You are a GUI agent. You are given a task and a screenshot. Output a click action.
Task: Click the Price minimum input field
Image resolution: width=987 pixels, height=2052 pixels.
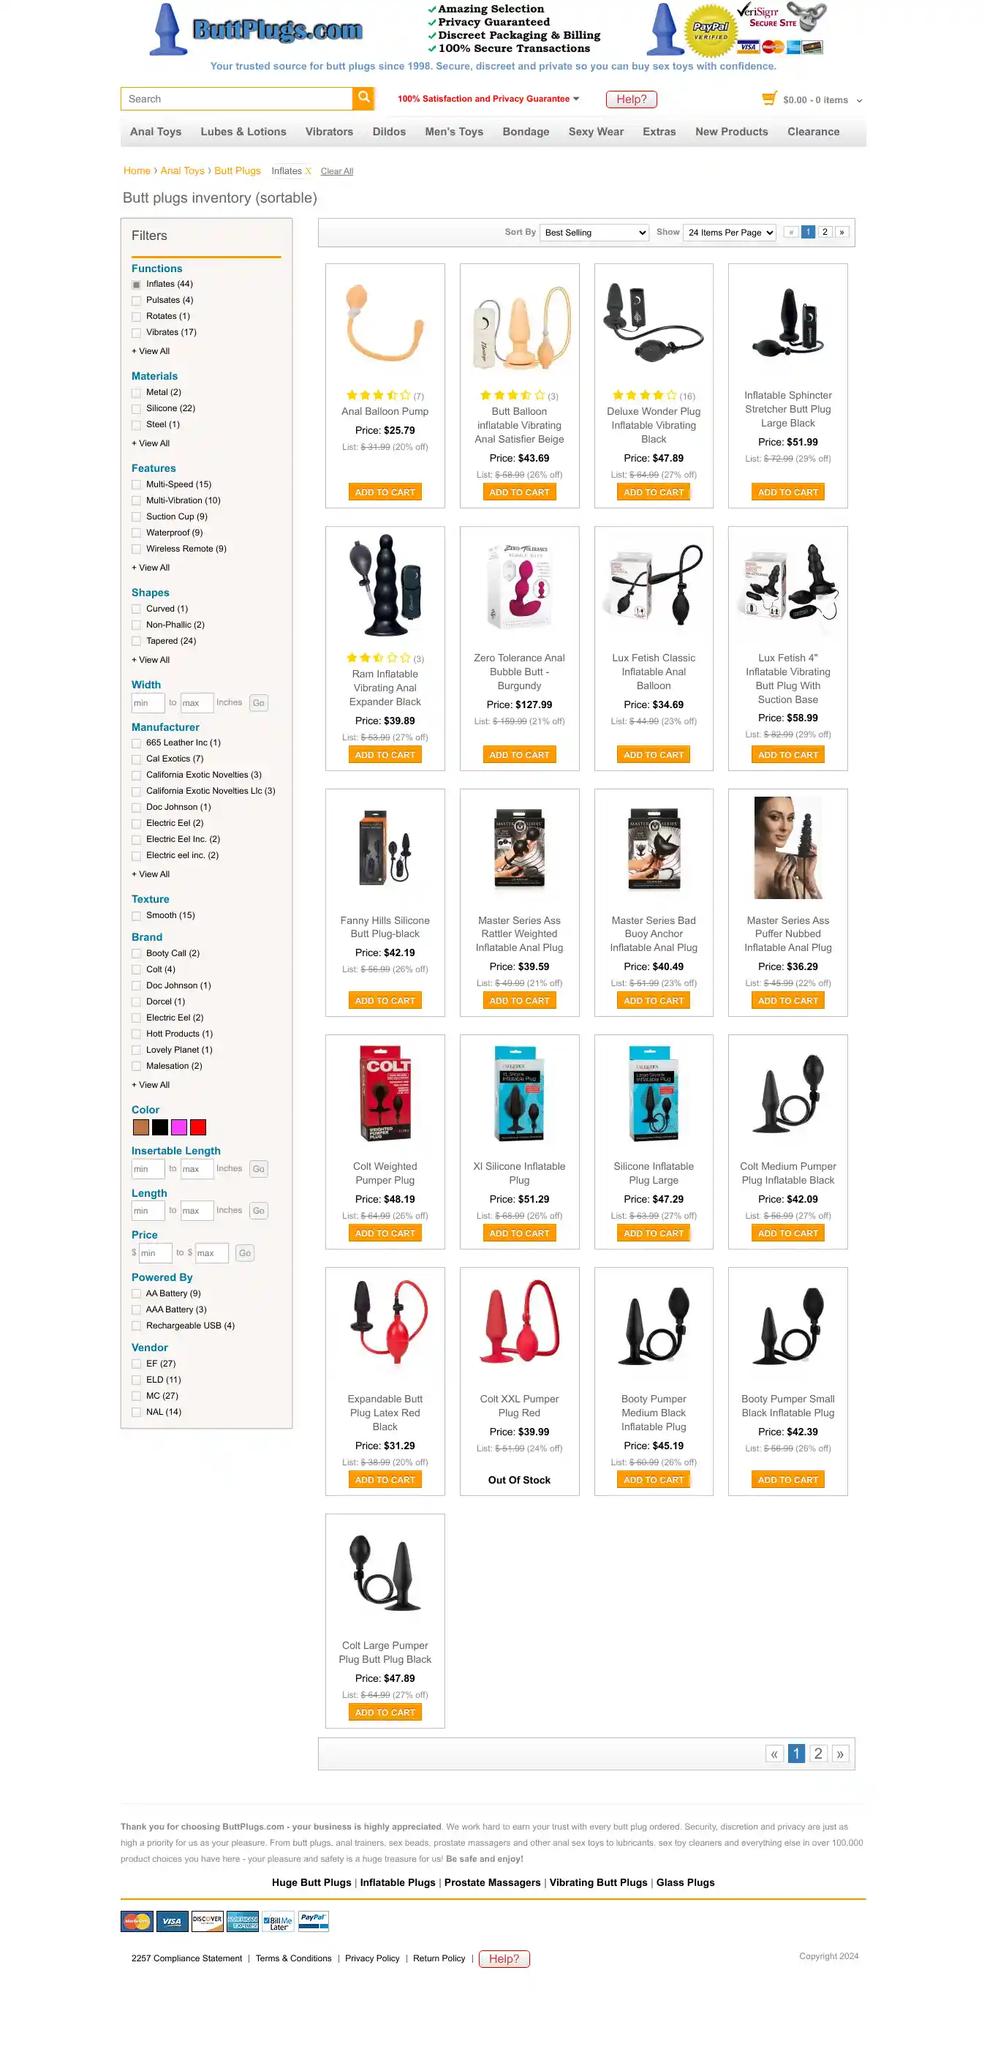coord(155,1253)
